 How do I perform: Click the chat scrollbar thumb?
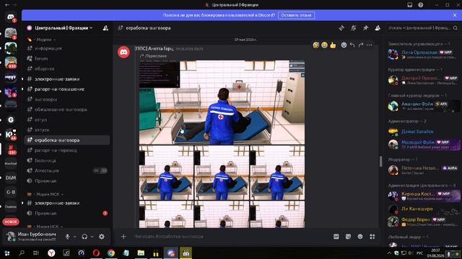click(380, 161)
